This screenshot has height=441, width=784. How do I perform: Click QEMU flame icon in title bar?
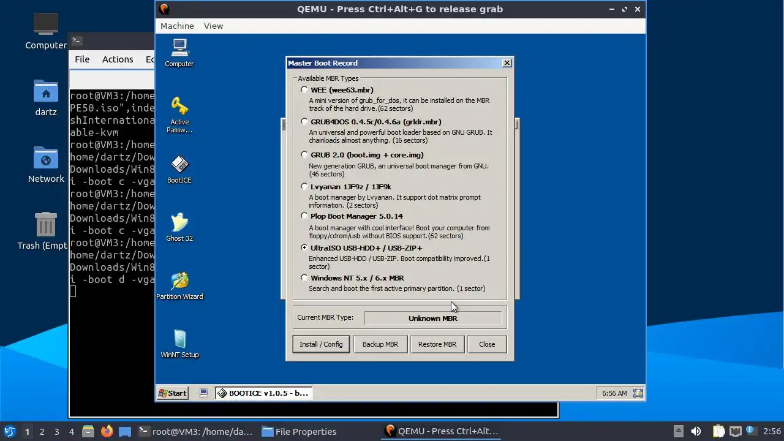pos(164,9)
